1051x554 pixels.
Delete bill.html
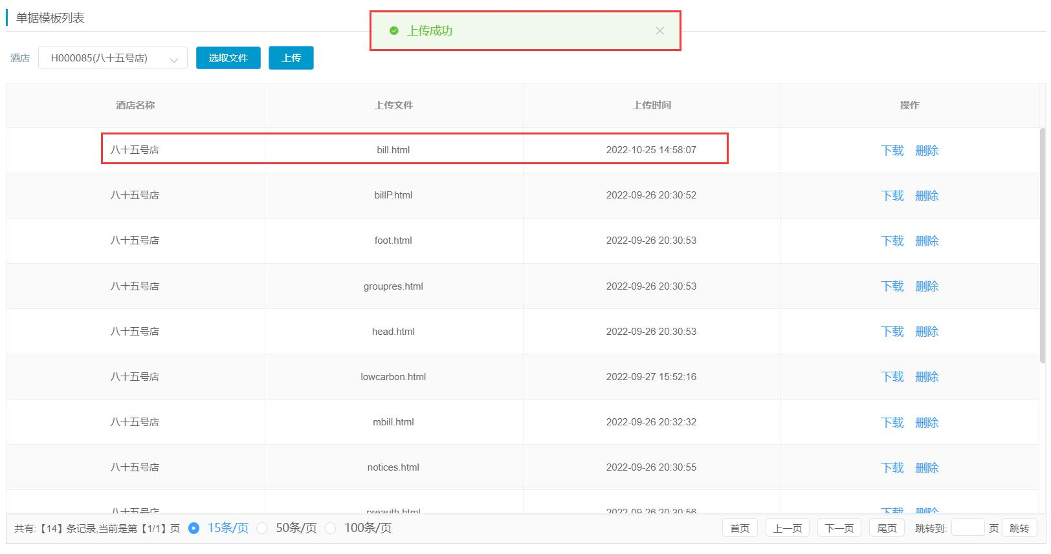pyautogui.click(x=927, y=151)
